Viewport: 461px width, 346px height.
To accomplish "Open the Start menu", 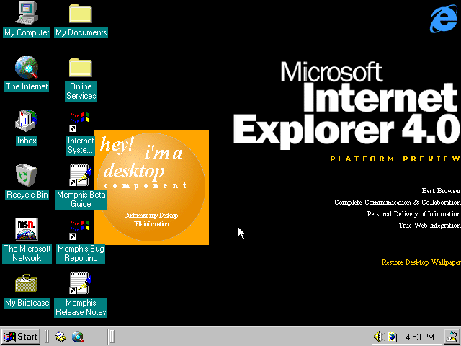I will (21, 337).
